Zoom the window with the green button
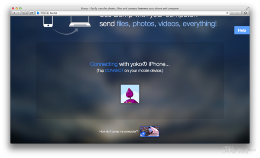Image resolution: width=260 pixels, height=158 pixels. (x=20, y=8)
